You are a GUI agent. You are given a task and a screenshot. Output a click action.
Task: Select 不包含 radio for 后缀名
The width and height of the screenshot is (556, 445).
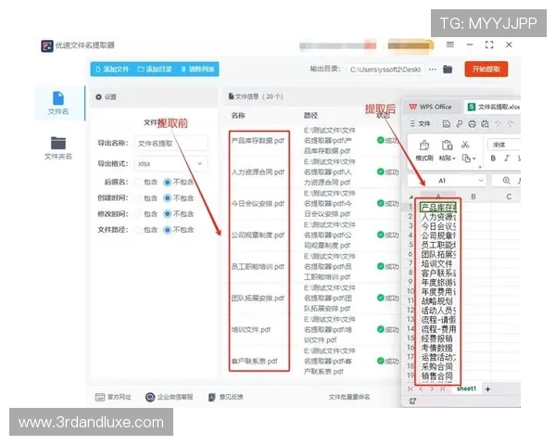pos(167,182)
